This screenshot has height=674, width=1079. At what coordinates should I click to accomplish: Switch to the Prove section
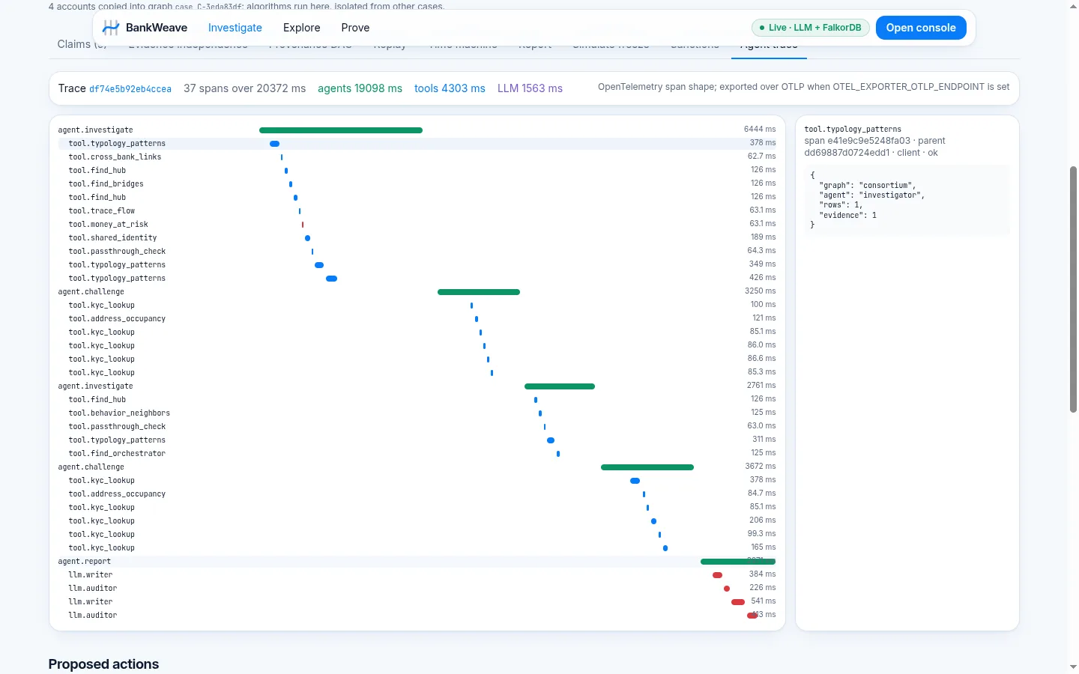(355, 28)
